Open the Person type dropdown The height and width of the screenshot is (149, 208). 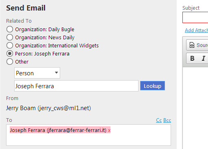(x=37, y=73)
